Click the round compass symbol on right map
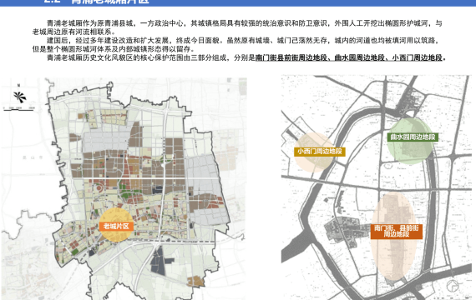The image size is (476, 300). pos(453,286)
